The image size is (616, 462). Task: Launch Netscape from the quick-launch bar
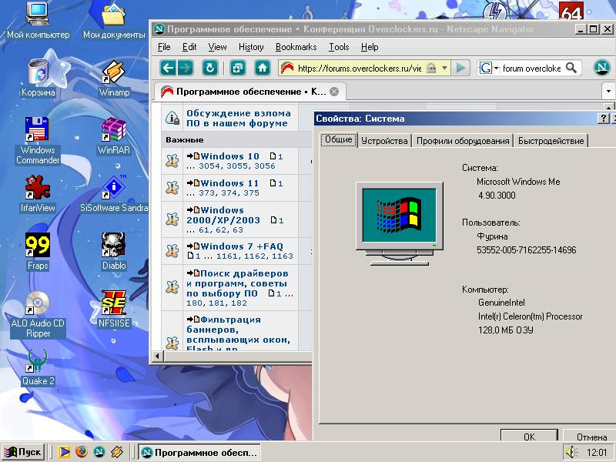99,452
